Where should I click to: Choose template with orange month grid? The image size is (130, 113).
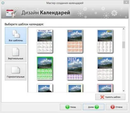tap(75, 41)
